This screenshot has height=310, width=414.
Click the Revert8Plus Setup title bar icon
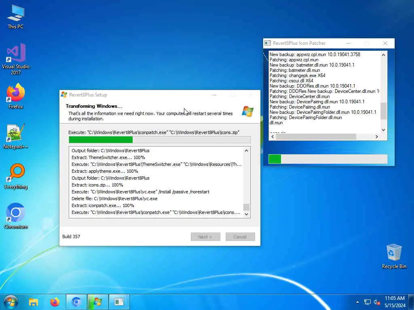64,94
